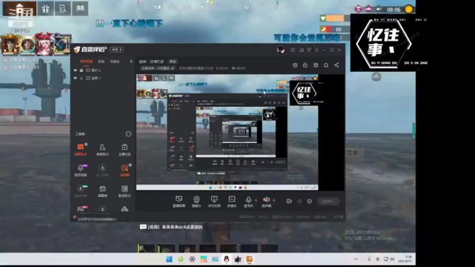Open the danmaku show TV-shaped tool
475x267 pixels.
102,190
